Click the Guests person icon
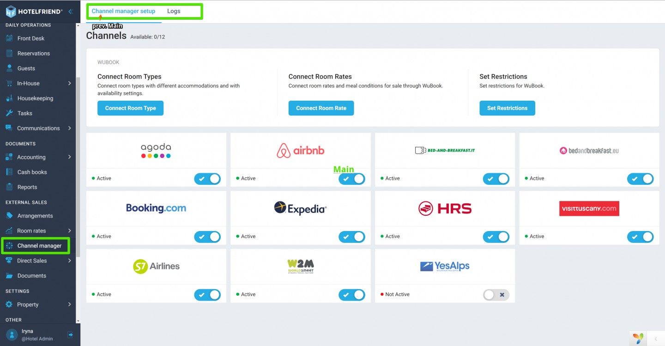 [9, 68]
